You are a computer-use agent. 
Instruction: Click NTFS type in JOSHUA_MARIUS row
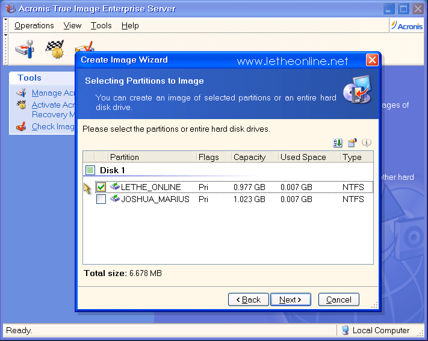click(x=353, y=199)
